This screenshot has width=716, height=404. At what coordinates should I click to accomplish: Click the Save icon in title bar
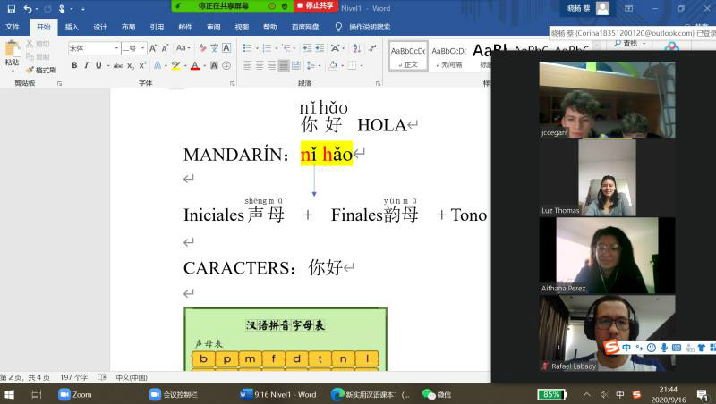pos(12,8)
